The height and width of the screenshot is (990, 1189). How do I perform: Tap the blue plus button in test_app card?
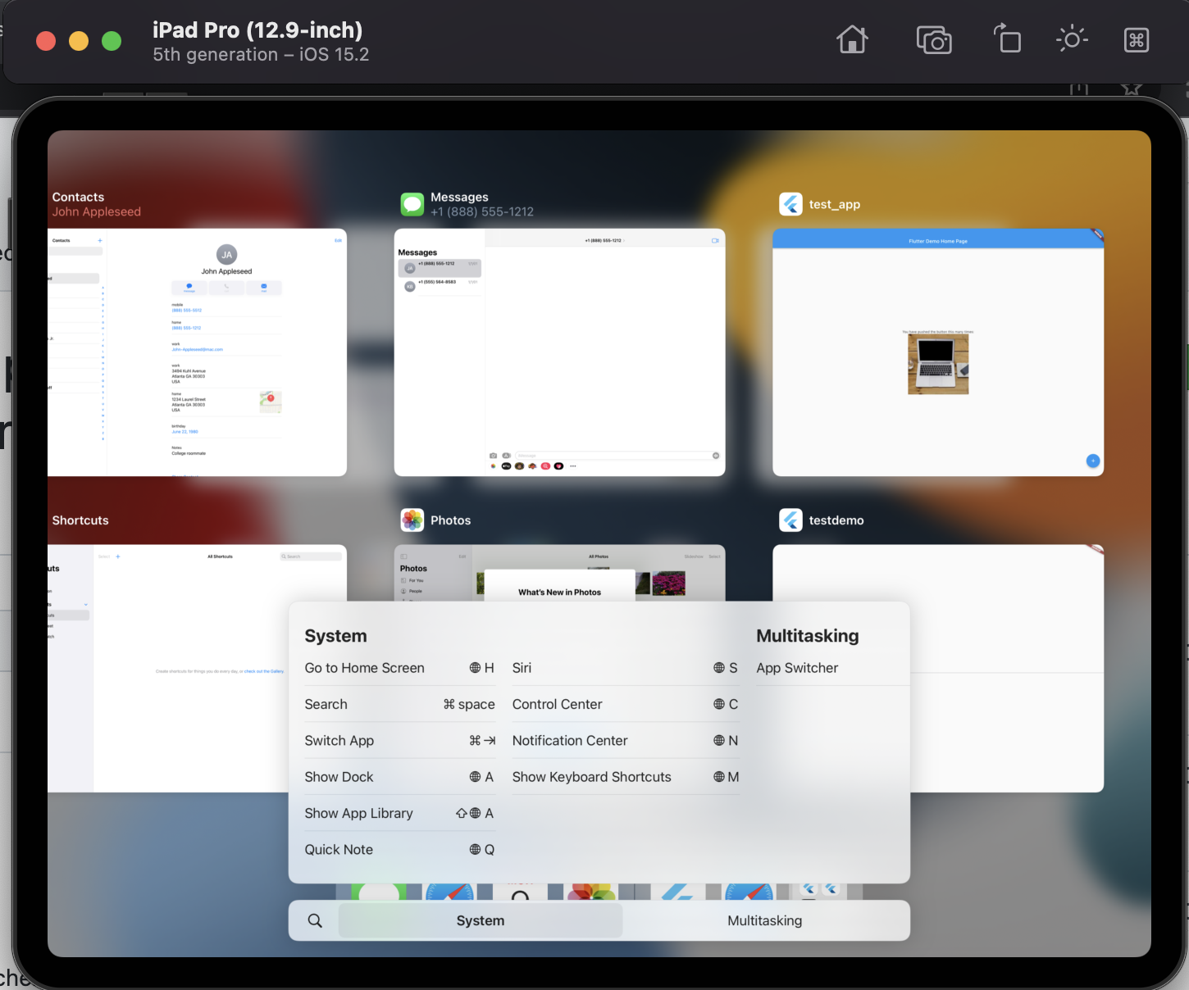click(1092, 461)
